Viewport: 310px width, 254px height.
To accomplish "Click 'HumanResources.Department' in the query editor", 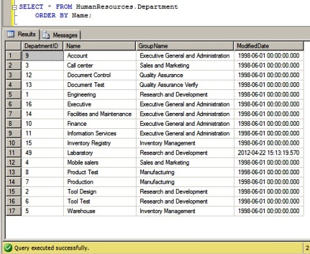I will coord(127,7).
